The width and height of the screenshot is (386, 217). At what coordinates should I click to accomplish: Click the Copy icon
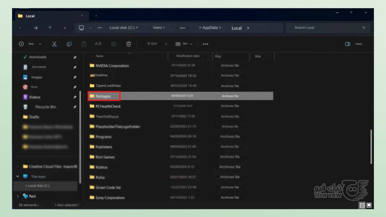(x=69, y=44)
